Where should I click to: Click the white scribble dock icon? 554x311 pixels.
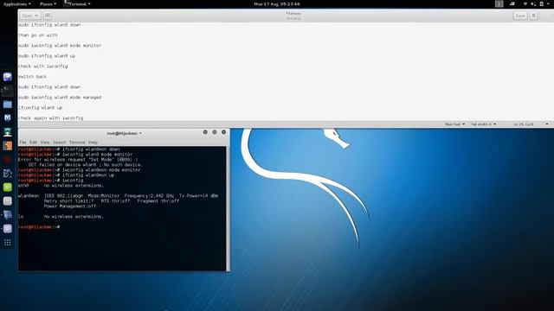pyautogui.click(x=8, y=173)
